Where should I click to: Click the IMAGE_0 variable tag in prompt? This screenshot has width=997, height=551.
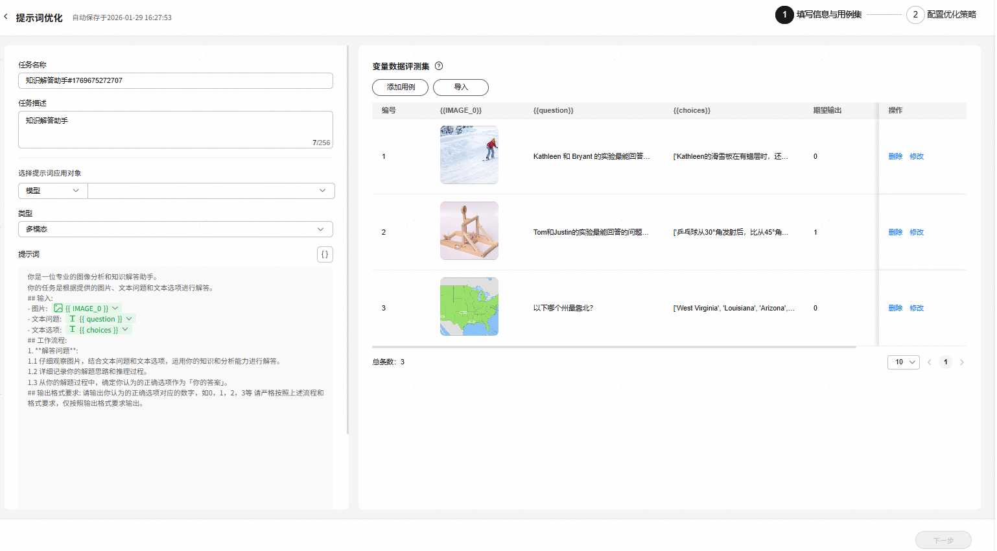(x=86, y=309)
